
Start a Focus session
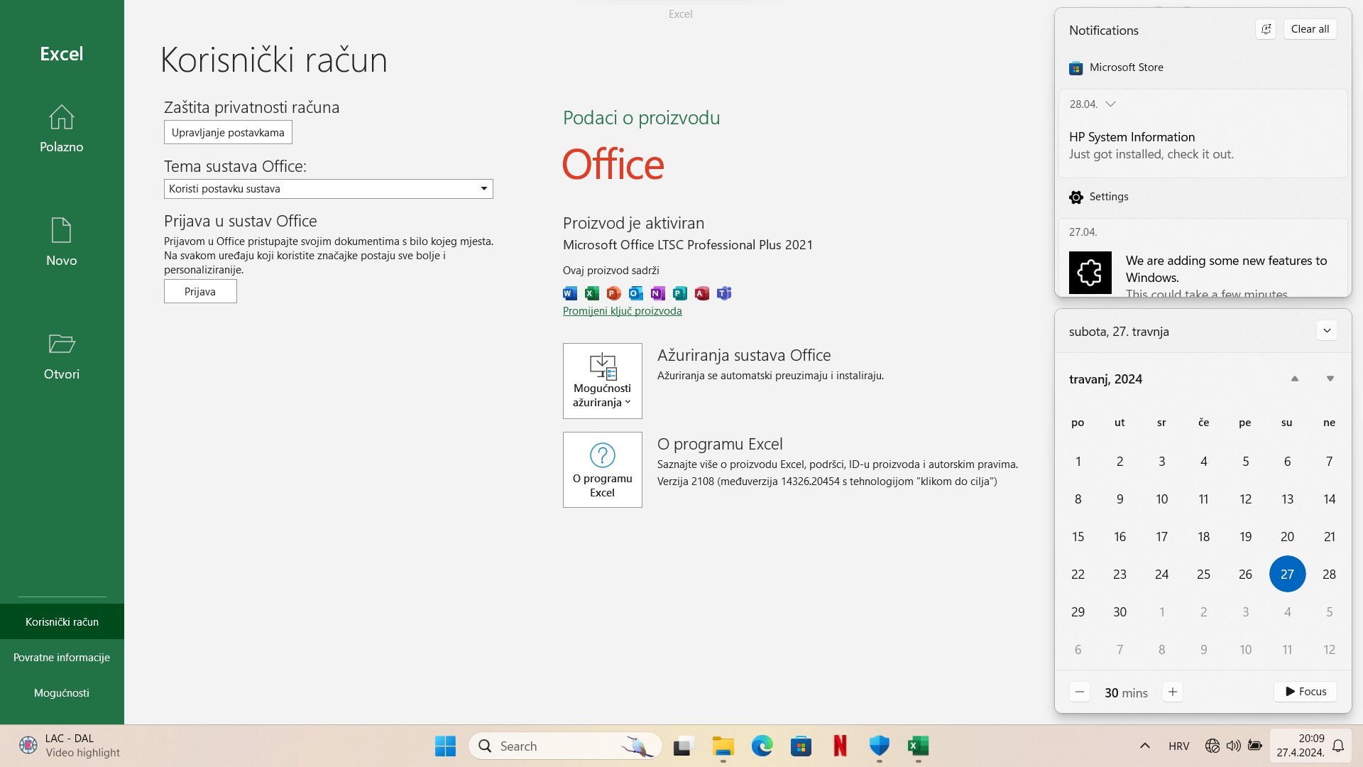pos(1305,692)
